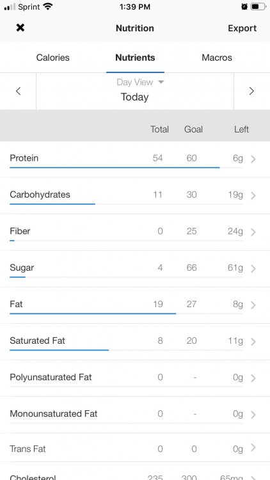Open Saturated Fat details chevron
The width and height of the screenshot is (270, 480).
(253, 341)
